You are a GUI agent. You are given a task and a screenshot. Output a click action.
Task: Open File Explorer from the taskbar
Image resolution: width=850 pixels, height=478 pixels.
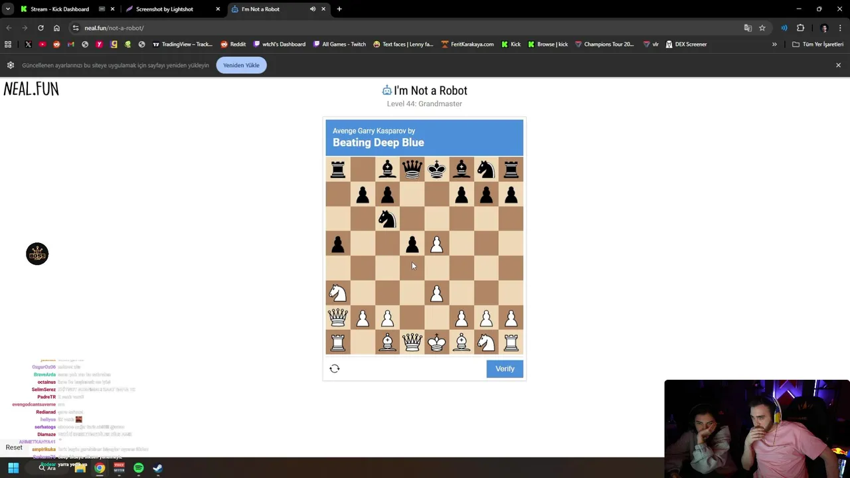pos(80,468)
